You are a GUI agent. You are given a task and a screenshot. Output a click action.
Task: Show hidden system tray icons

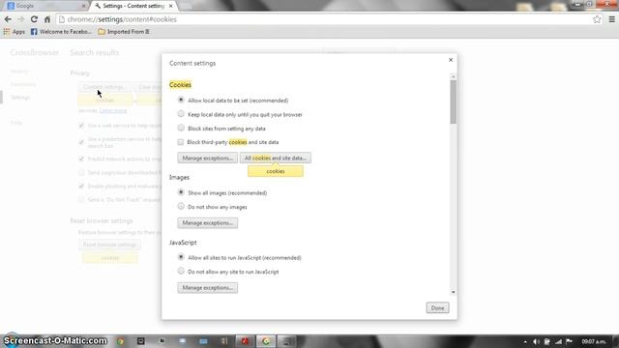[x=525, y=341]
